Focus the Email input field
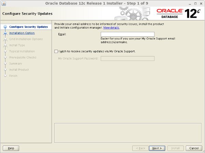This screenshot has height=153, width=205. pos(127,34)
